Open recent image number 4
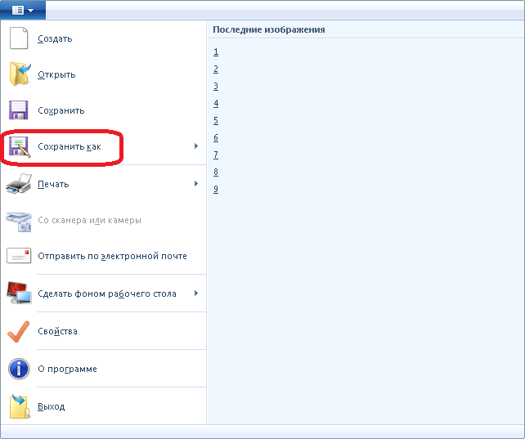The height and width of the screenshot is (439, 525). point(216,103)
